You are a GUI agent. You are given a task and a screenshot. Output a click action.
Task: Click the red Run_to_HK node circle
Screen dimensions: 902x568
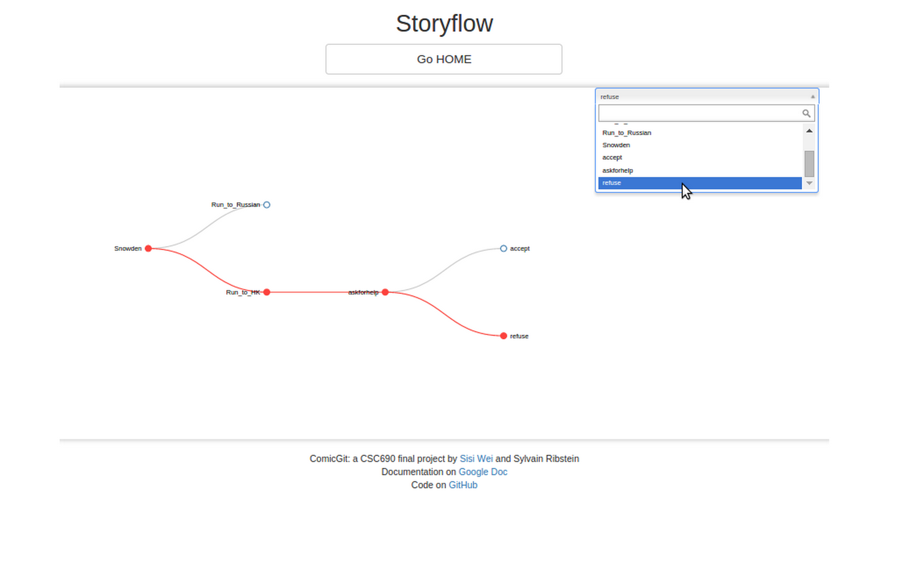pos(267,292)
